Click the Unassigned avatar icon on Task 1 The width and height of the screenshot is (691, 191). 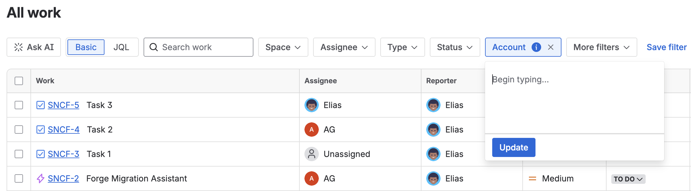pos(311,154)
